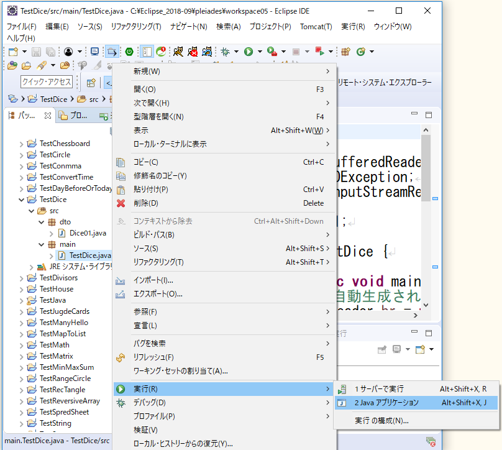502x450 pixels.
Task: Start the Tomcat server cat icon
Action: [x=178, y=52]
